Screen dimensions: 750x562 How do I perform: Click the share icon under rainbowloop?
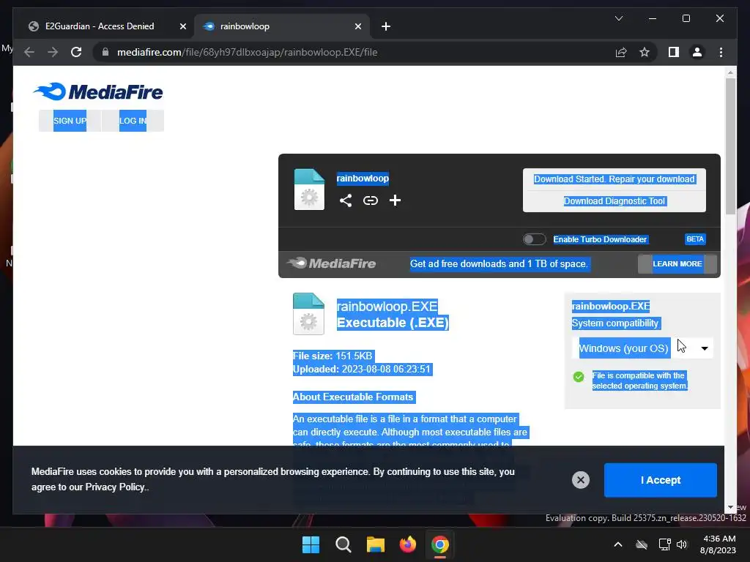point(346,201)
